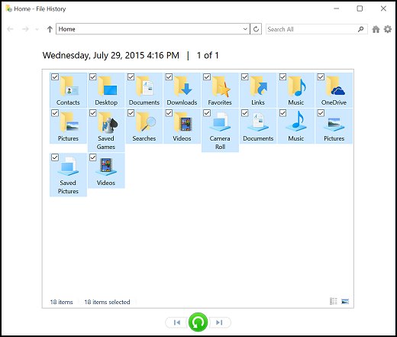Uncheck the OneDrive folder checkbox
This screenshot has width=397, height=337.
coord(321,76)
